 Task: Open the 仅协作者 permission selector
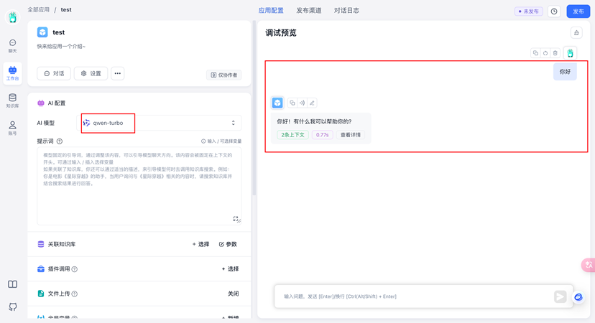(x=223, y=75)
